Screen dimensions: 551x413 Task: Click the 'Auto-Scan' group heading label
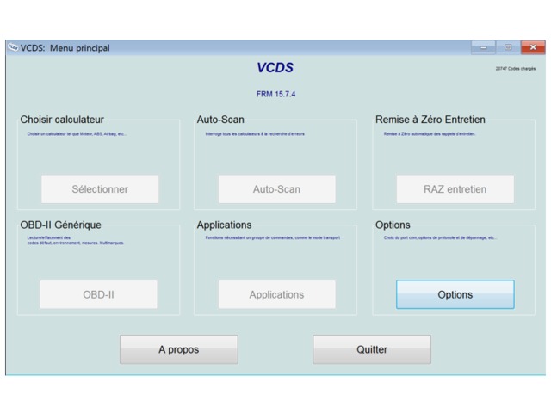(x=220, y=120)
